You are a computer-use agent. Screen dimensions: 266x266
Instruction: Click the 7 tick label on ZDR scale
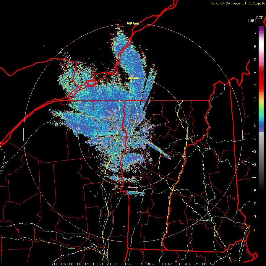tap(255, 33)
